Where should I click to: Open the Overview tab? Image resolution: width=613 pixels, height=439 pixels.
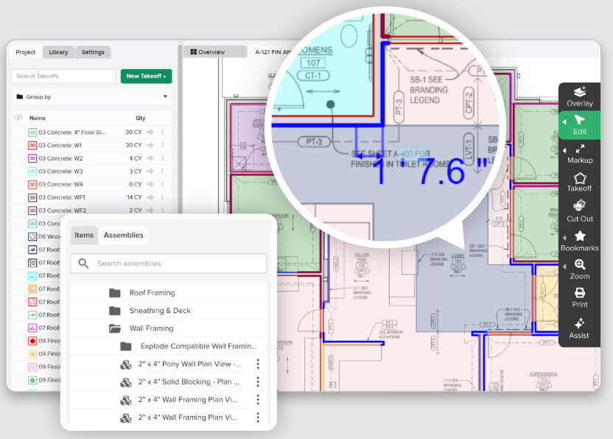point(215,52)
